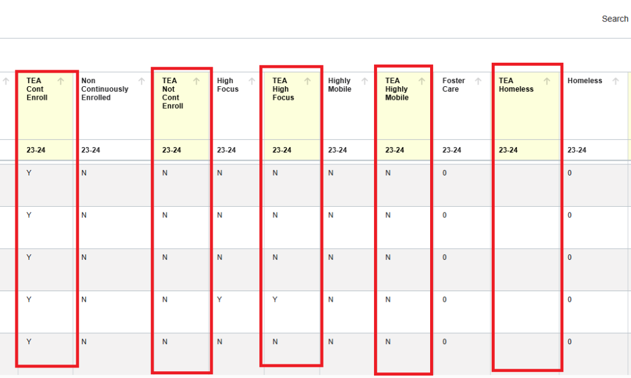Select the "TEA Cont Enroll" header text
Screen dimensions: 631x378
coord(37,89)
